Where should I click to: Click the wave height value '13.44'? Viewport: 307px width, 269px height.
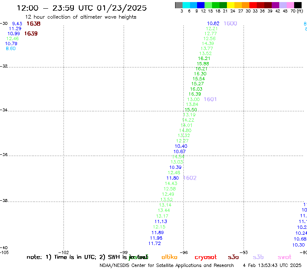[x=164, y=210]
